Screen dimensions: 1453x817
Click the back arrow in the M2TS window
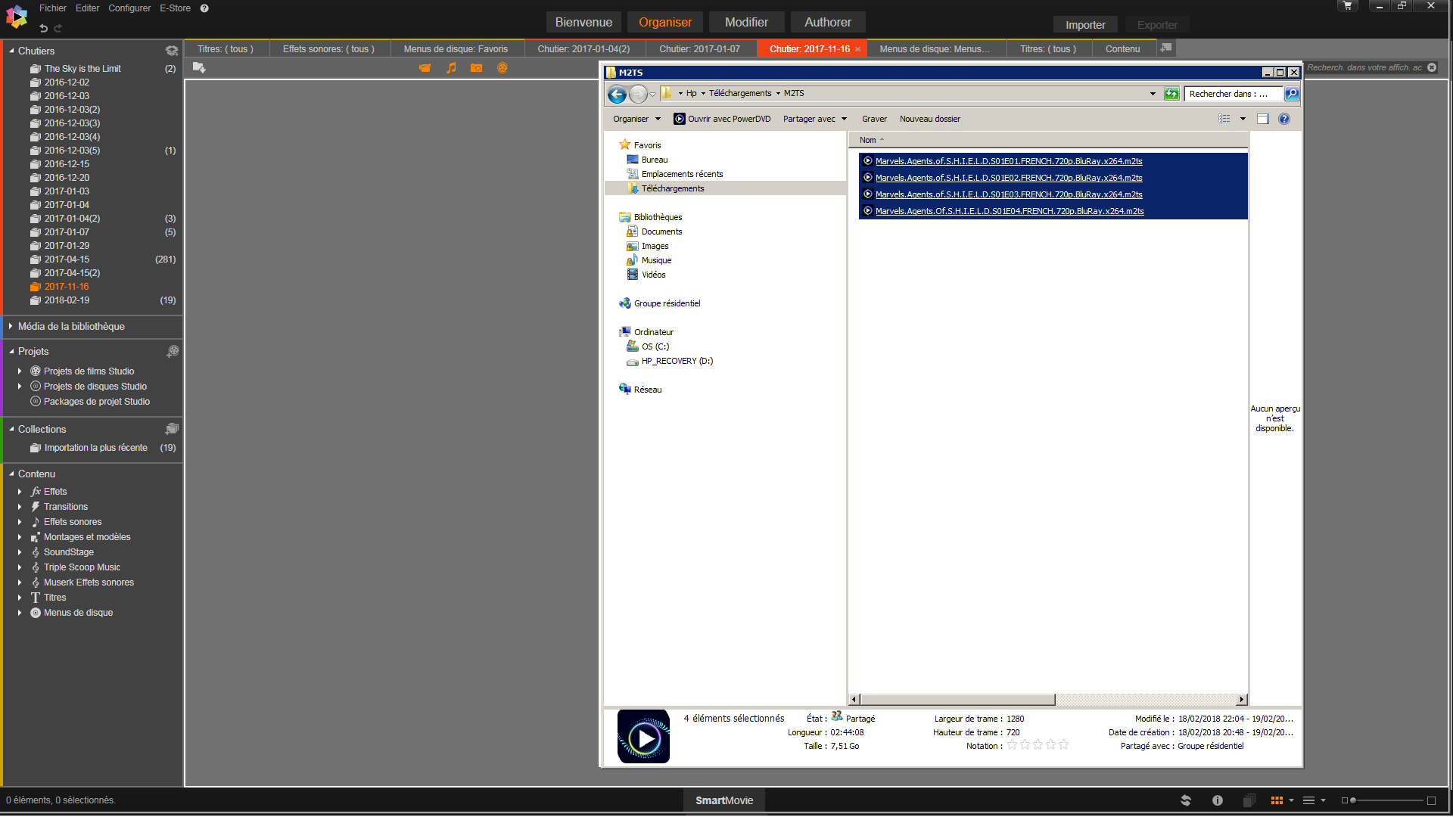(617, 94)
